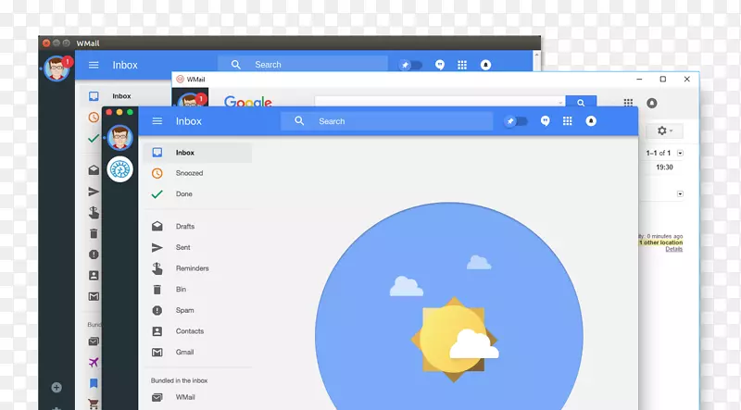Click the Inbox title in front window header
The image size is (741, 410).
(x=189, y=121)
